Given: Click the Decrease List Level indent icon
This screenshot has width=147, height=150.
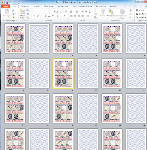Looking at the screenshot, I should (x=83, y=12).
